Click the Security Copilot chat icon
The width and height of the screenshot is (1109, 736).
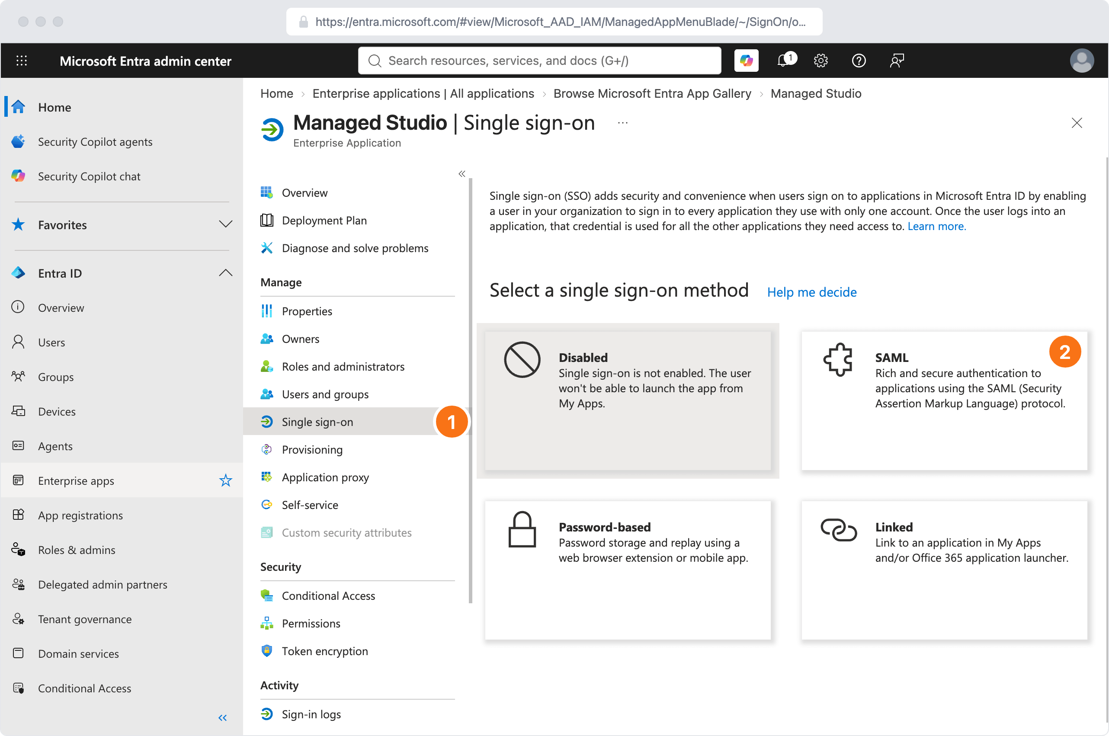[18, 176]
